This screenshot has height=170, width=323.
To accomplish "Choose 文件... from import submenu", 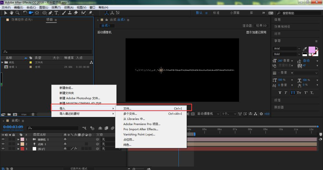I will point(151,109).
